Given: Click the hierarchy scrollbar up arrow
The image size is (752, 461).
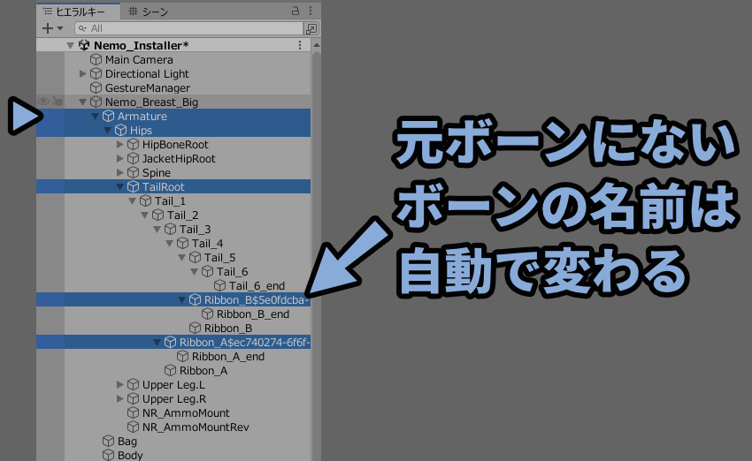Looking at the screenshot, I should pyautogui.click(x=317, y=45).
